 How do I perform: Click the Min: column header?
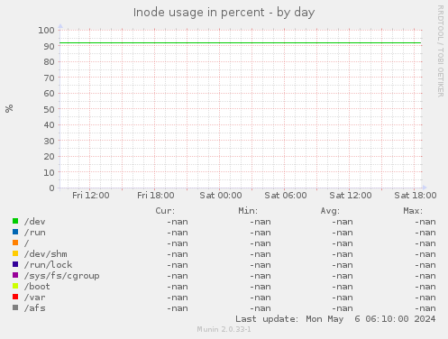pos(248,211)
